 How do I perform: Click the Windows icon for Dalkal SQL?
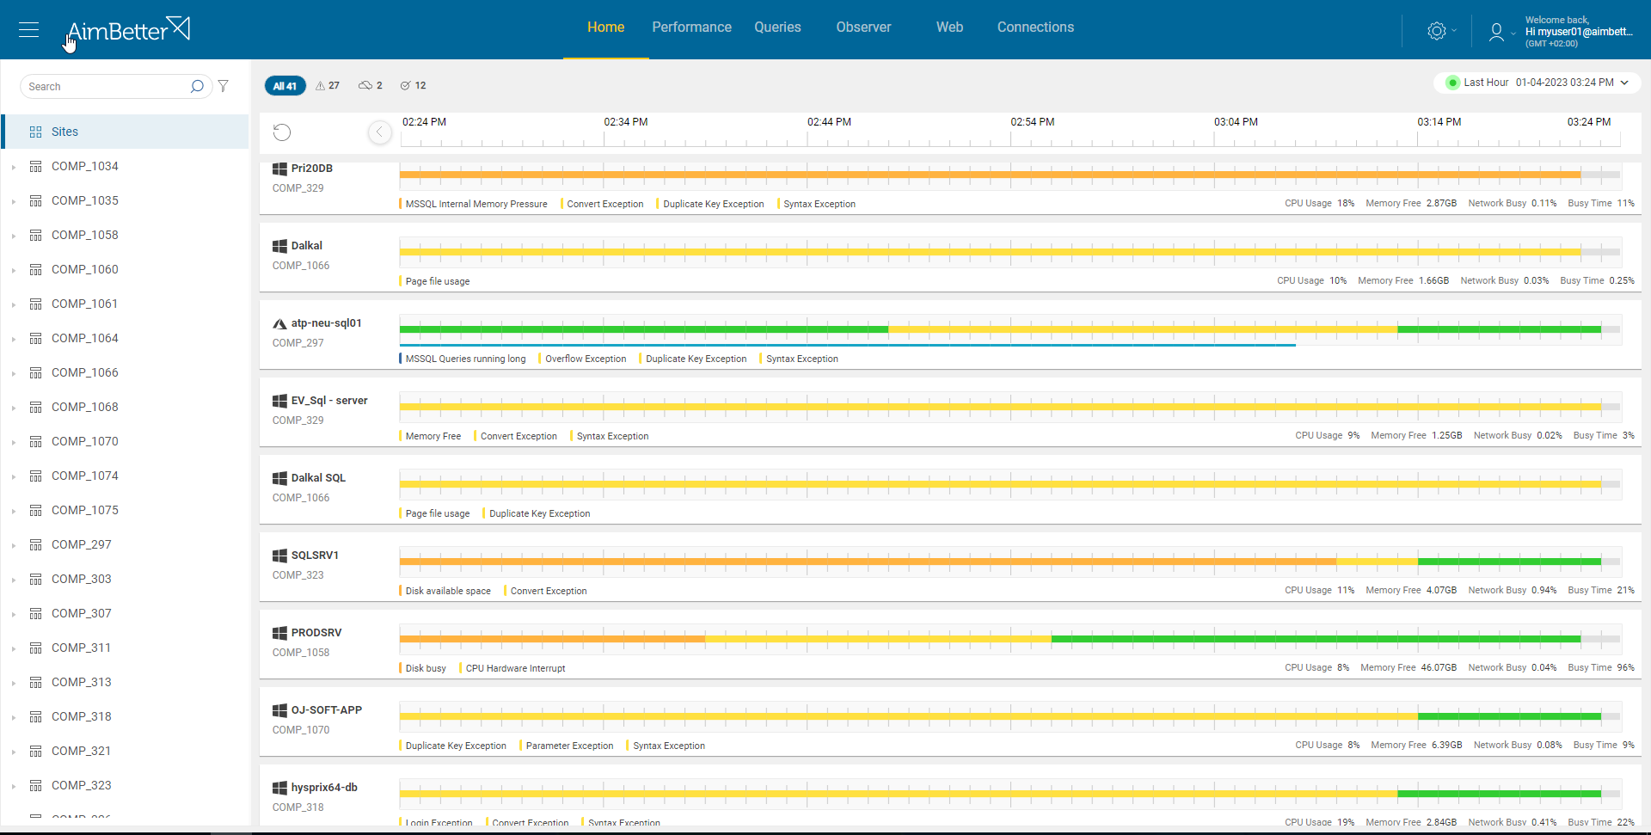click(x=279, y=478)
